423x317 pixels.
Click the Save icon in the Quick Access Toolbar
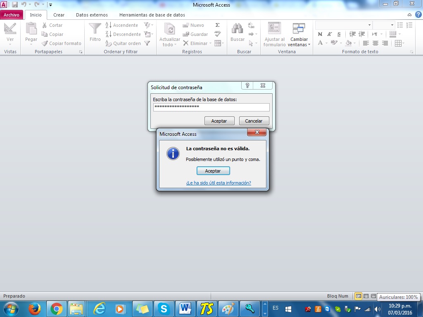click(15, 5)
